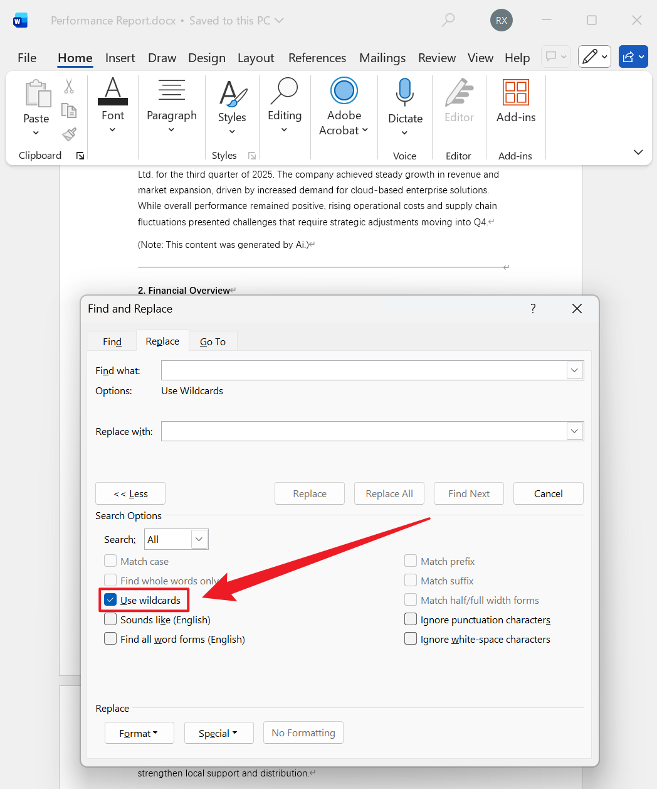This screenshot has width=657, height=789.
Task: Click the Find Next button
Action: pos(469,493)
